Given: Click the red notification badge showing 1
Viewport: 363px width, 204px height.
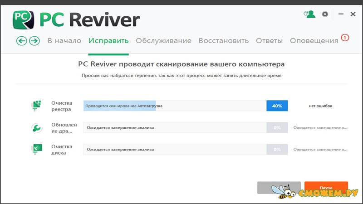Looking at the screenshot, I should click(x=345, y=38).
